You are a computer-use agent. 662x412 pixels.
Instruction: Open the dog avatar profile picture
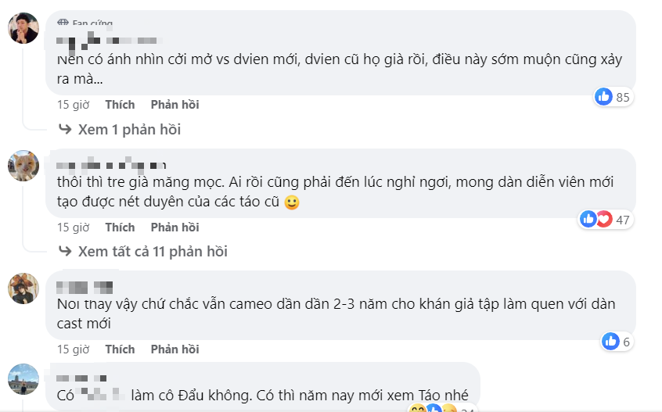click(x=23, y=165)
